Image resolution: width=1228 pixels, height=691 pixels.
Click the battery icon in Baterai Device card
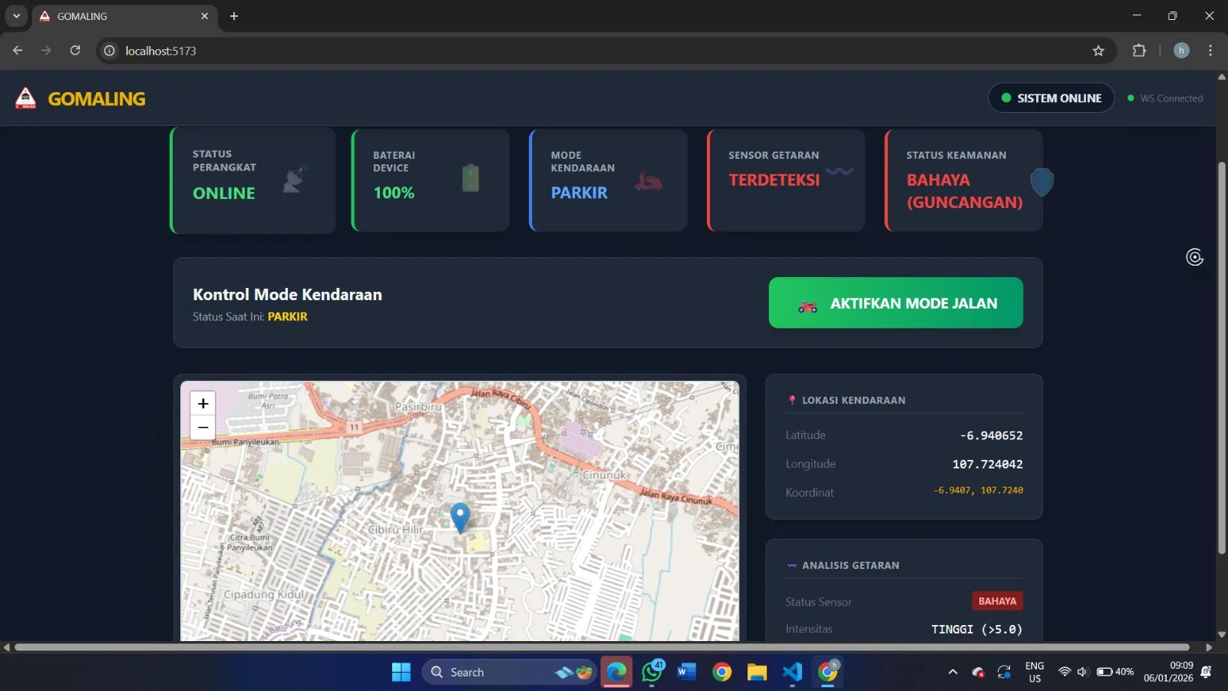click(470, 178)
